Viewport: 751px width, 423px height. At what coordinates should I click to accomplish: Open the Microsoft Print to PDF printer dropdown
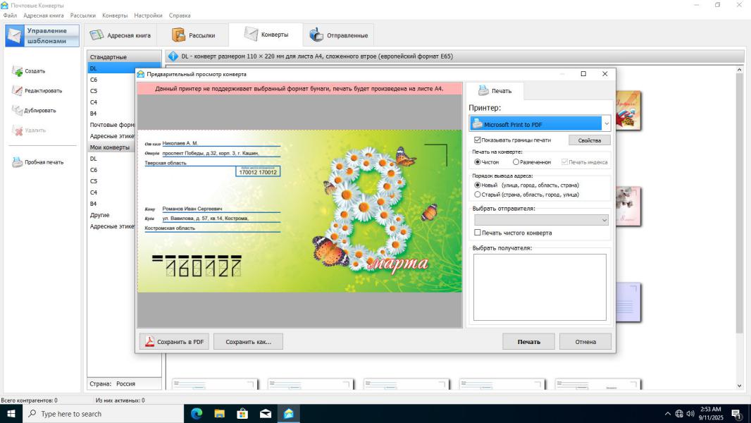(607, 123)
